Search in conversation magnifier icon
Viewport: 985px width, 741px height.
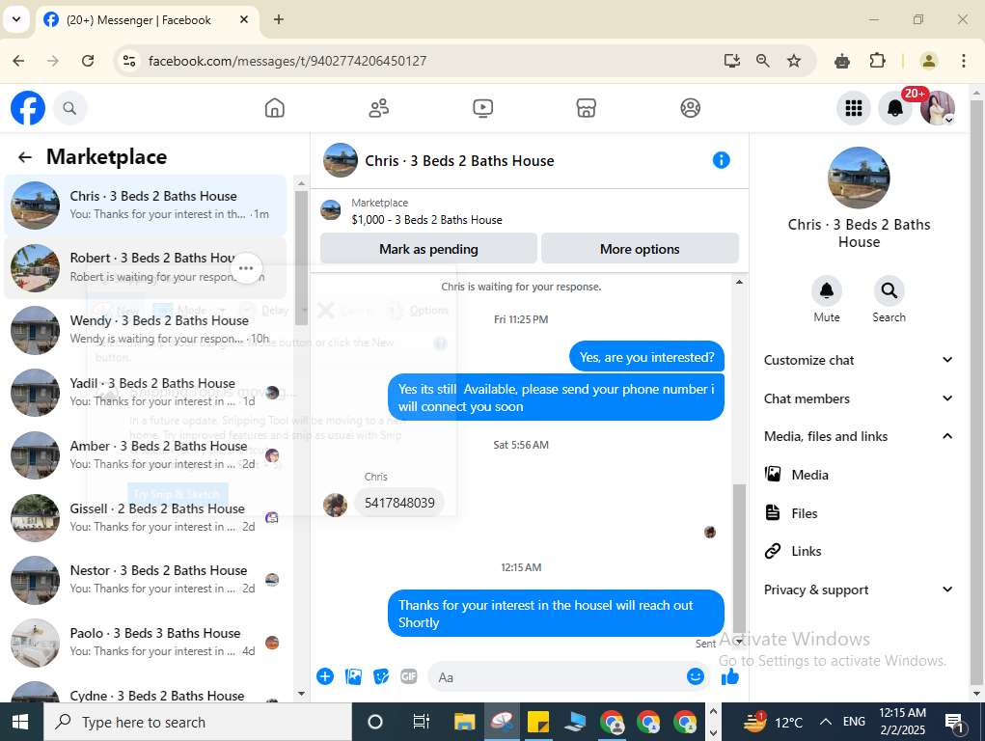pos(889,290)
